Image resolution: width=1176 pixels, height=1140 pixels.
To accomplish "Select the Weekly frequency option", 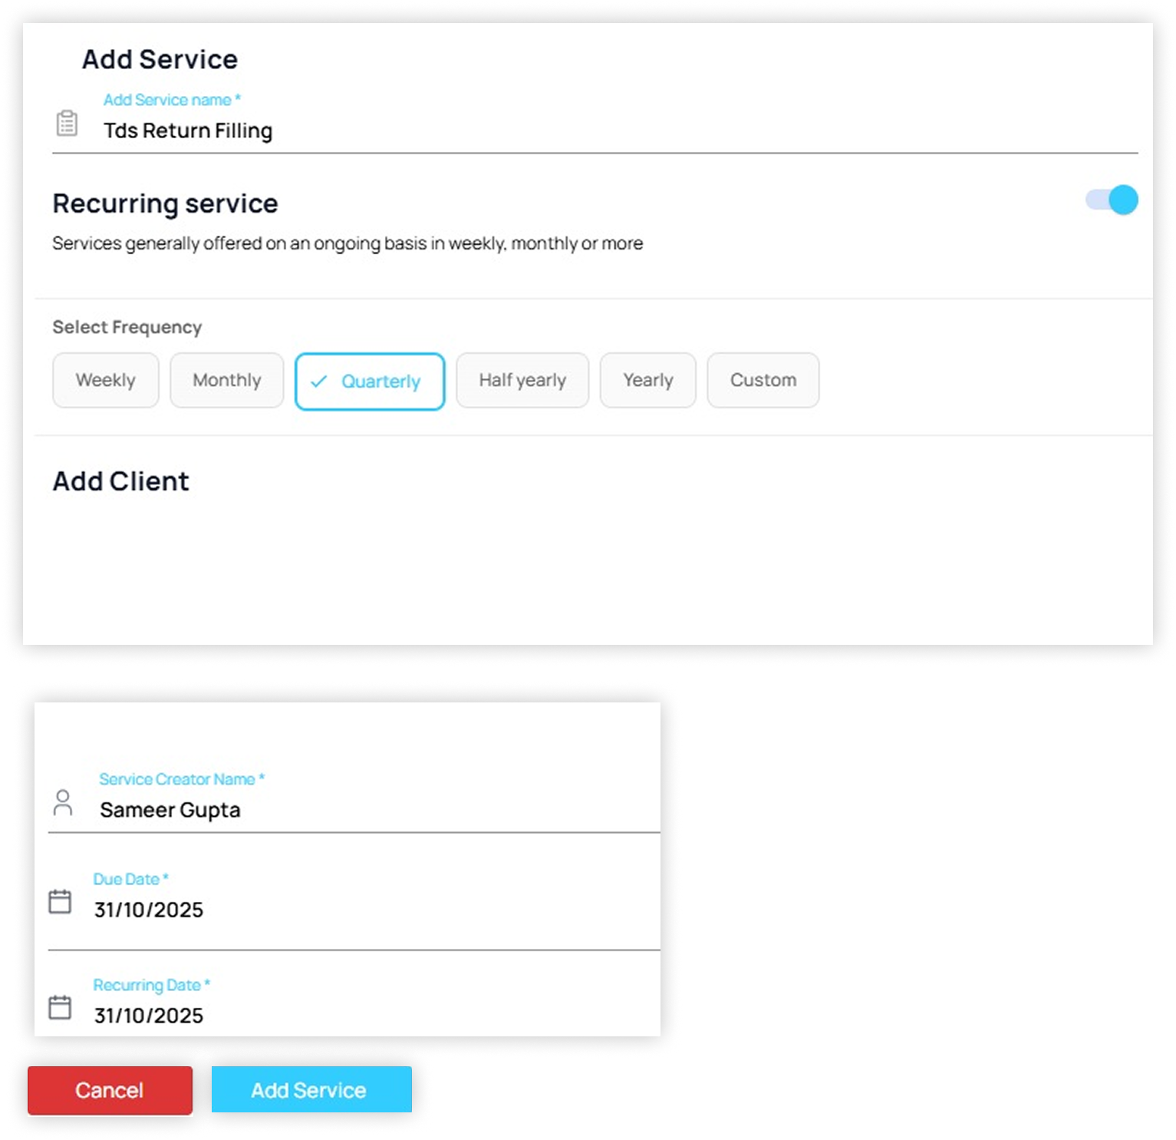I will (106, 380).
